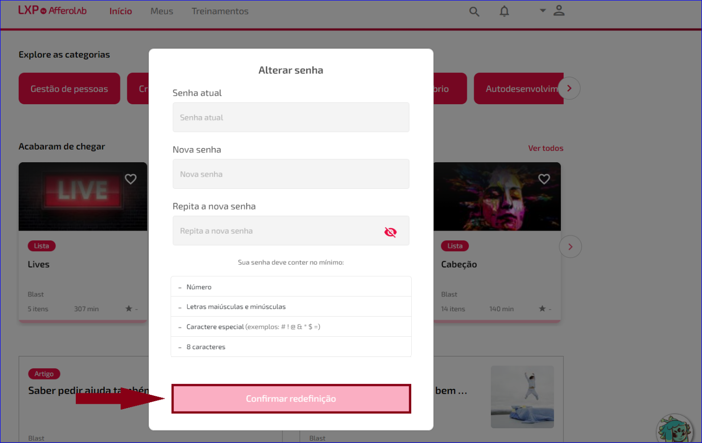Open the chatbot avatar icon
Viewport: 702px width, 443px height.
click(674, 429)
